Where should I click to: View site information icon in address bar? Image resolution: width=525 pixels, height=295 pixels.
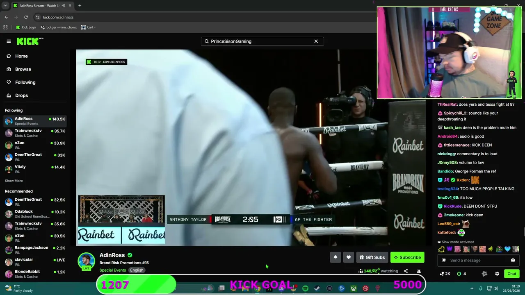pyautogui.click(x=38, y=17)
